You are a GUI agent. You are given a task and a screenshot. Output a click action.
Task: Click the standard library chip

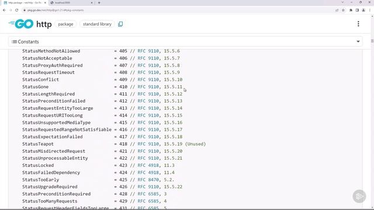pos(97,24)
